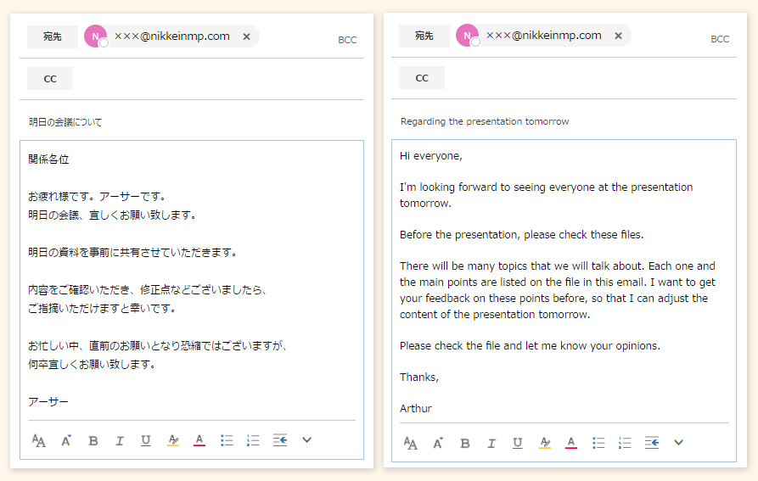Toggle italic in the English email toolbar

tap(491, 443)
